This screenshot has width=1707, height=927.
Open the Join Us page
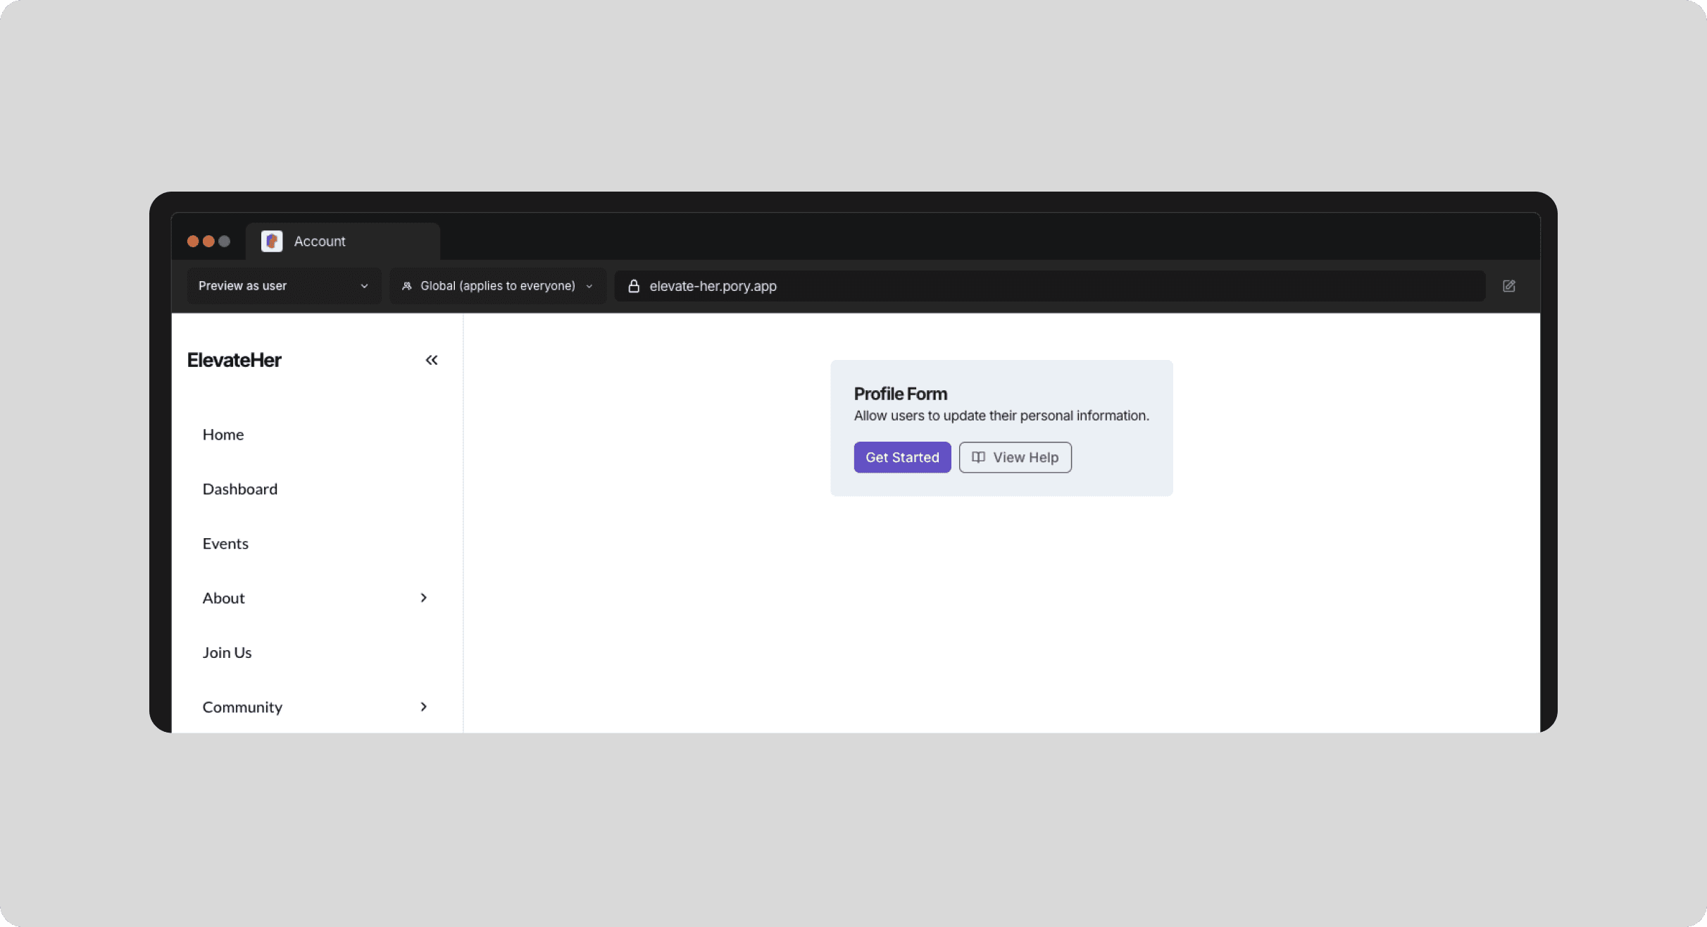[227, 653]
